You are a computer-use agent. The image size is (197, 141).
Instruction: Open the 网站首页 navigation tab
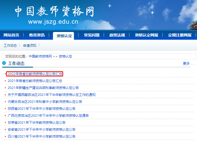click(11, 35)
